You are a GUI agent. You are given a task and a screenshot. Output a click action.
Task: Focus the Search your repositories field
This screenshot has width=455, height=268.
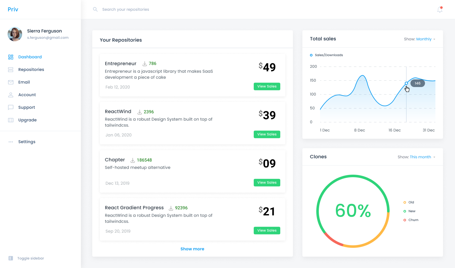[x=126, y=9]
